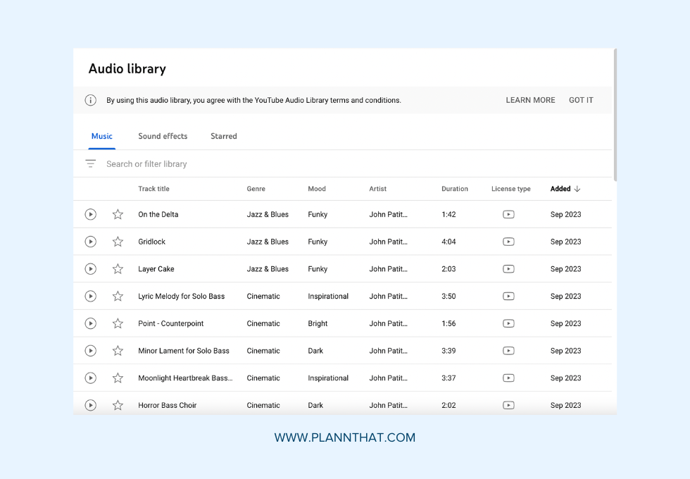Star the Point - Counterpoint track

pyautogui.click(x=118, y=323)
